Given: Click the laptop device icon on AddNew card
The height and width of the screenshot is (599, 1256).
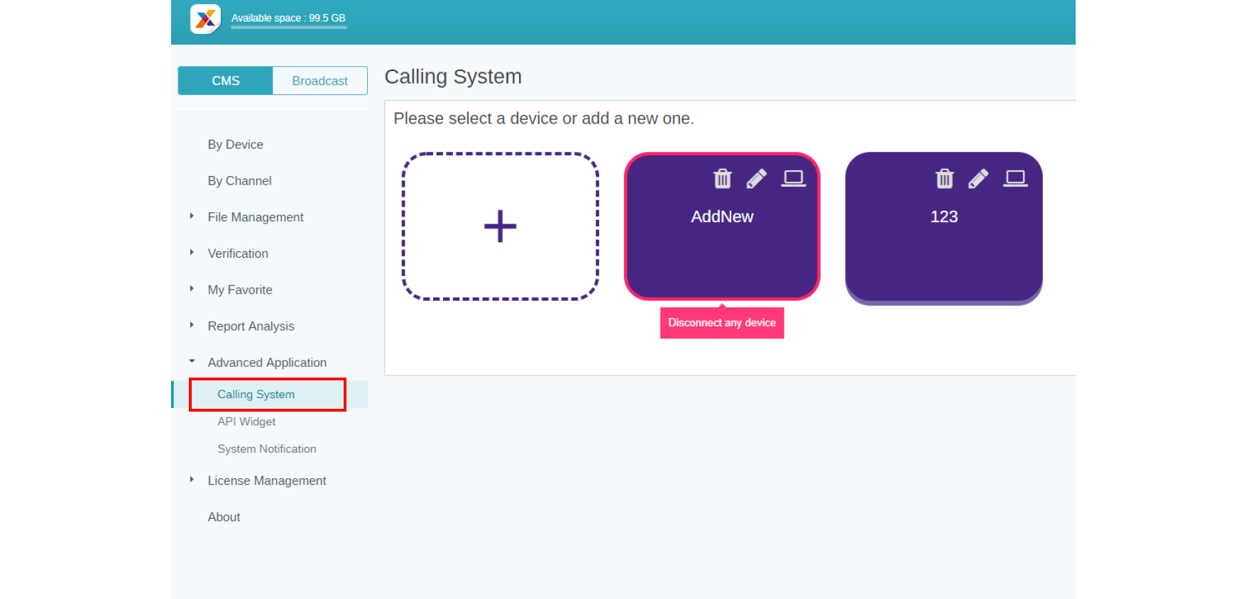Looking at the screenshot, I should point(793,178).
